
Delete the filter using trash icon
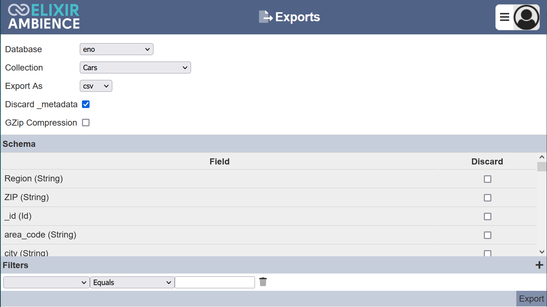[263, 282]
